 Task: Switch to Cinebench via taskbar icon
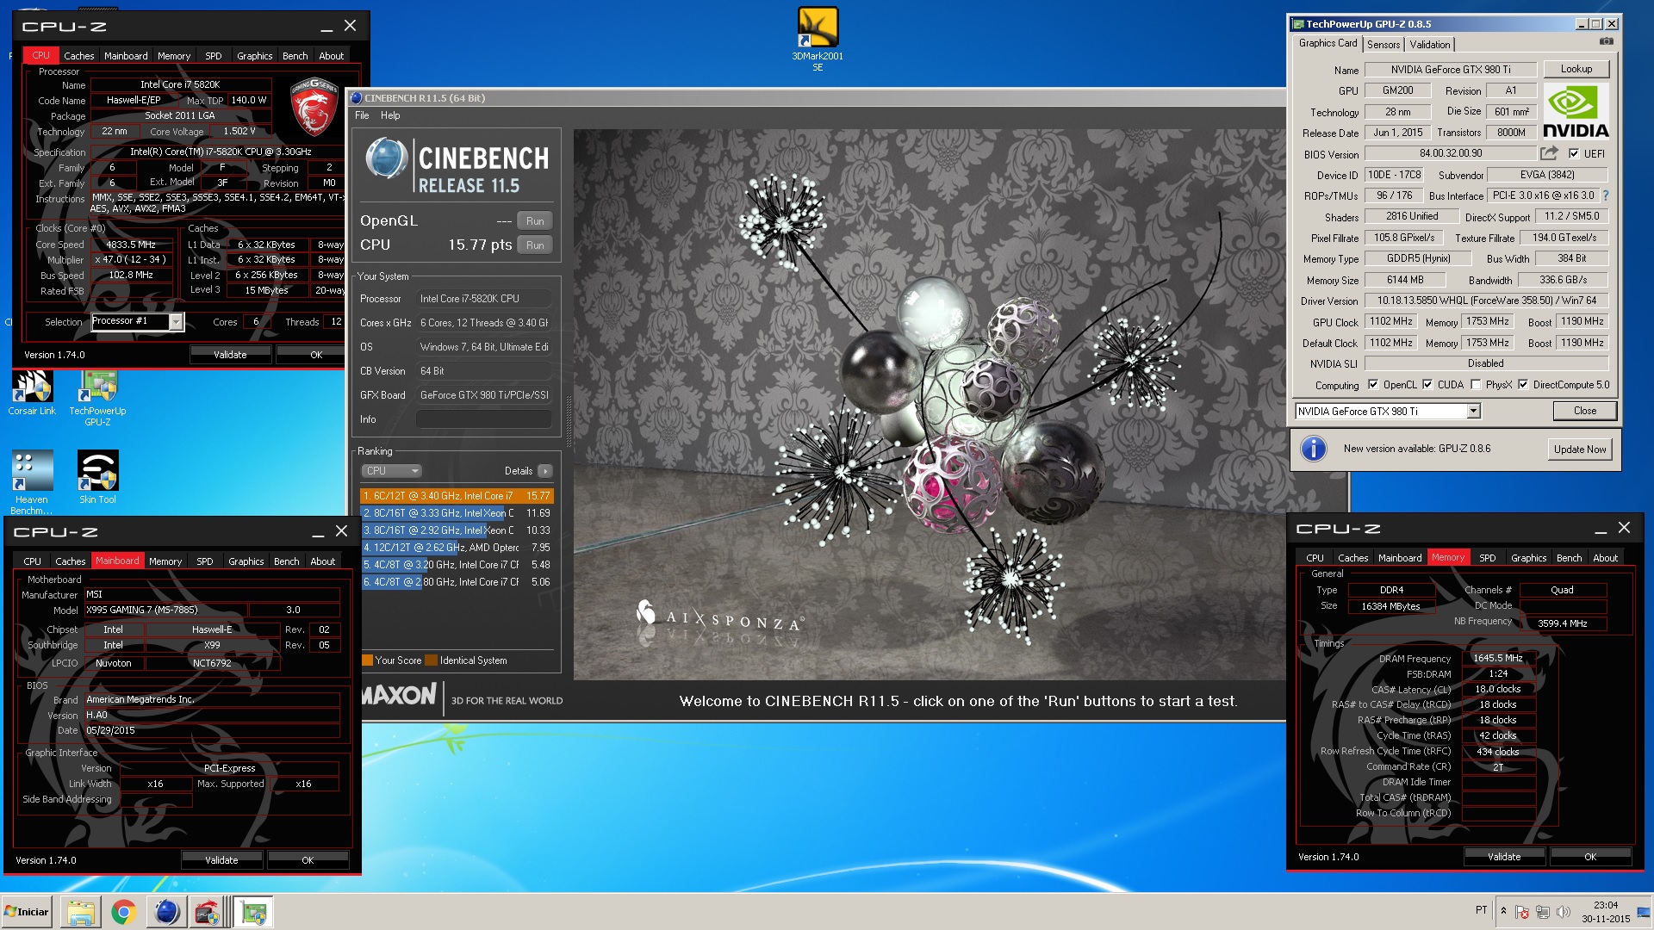pos(166,912)
